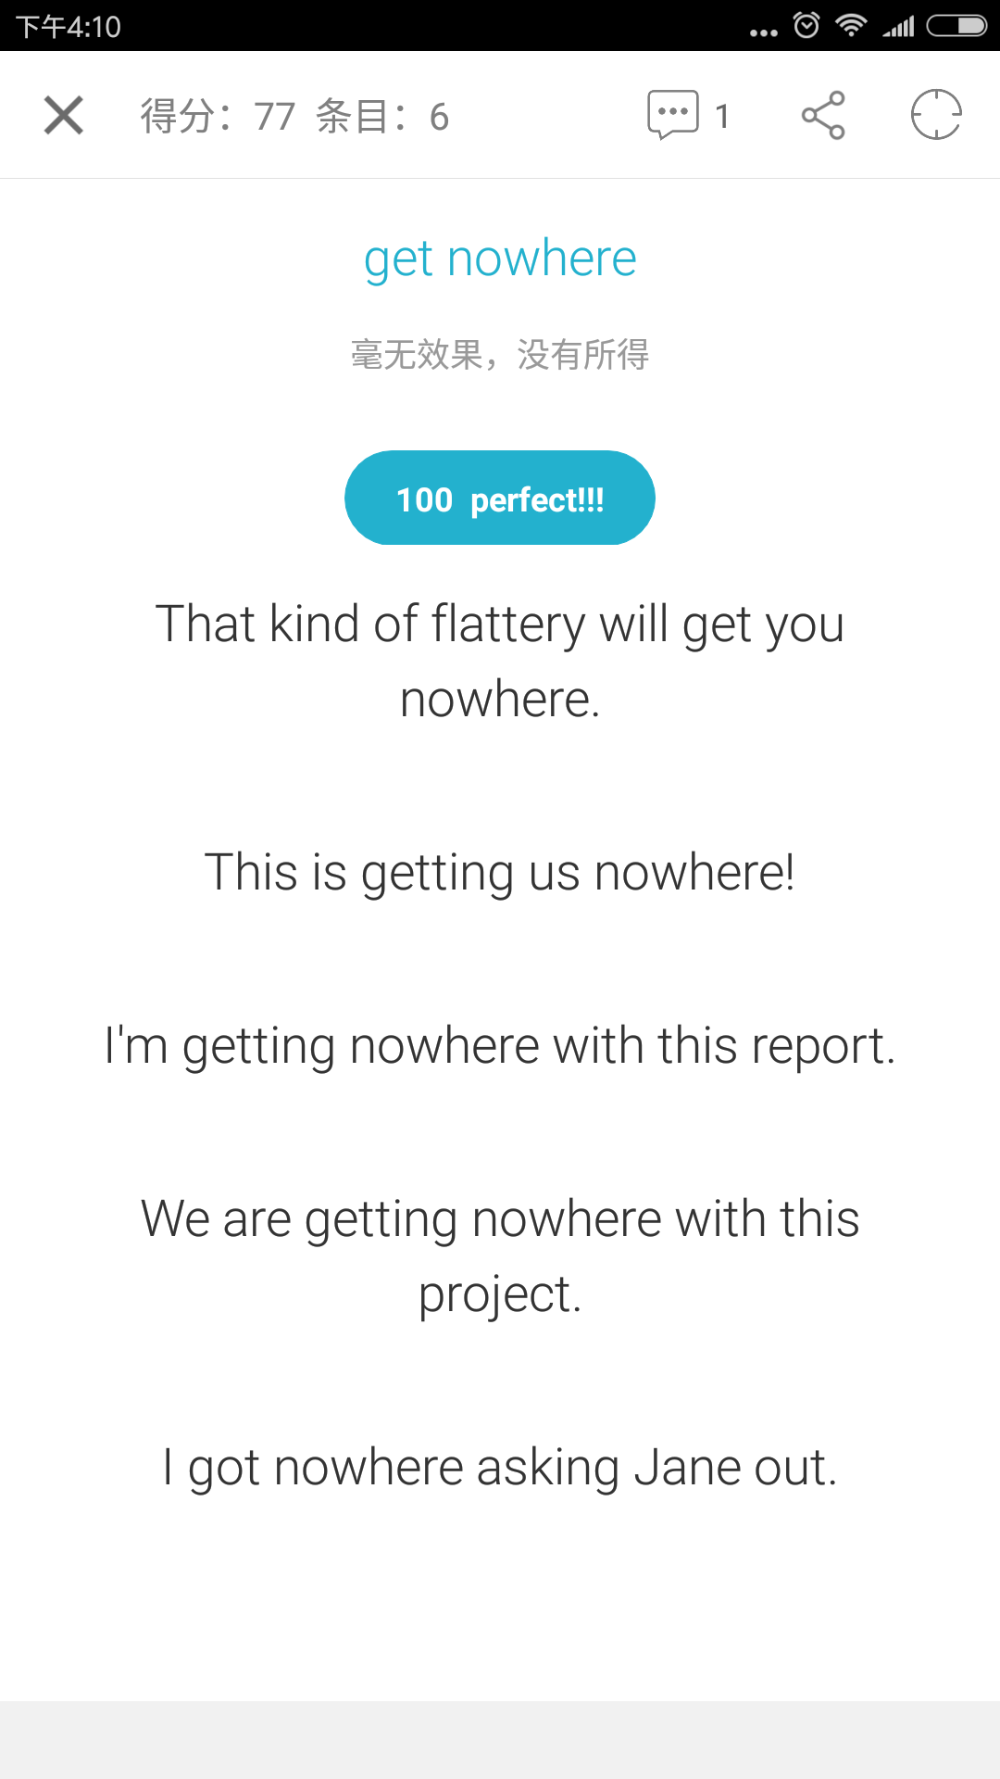Tap the battery indicator in status bar

957,25
